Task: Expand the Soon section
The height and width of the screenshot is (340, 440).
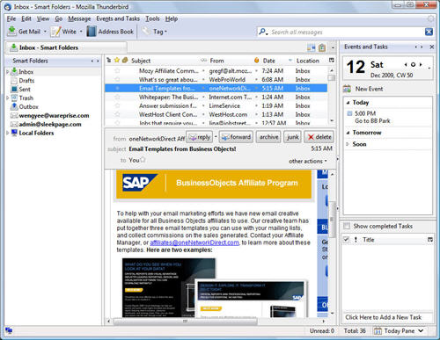Action: pos(348,144)
